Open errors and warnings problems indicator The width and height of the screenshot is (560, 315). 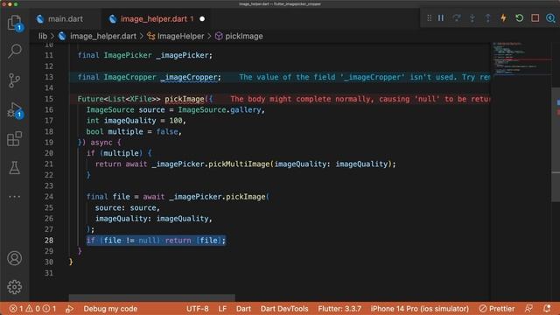point(32,309)
